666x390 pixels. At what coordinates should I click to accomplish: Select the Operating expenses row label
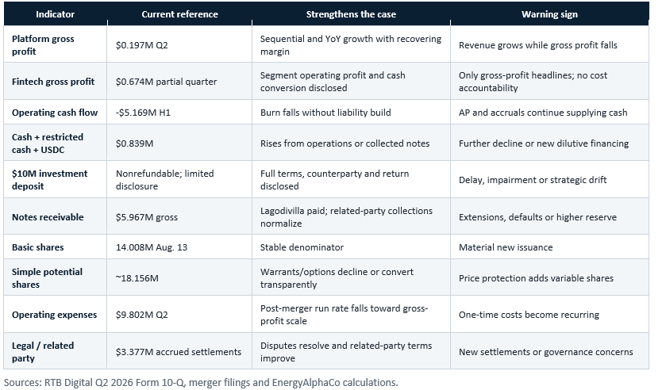coord(56,315)
